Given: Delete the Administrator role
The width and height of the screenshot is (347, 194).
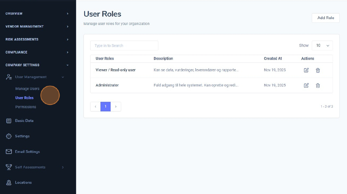Looking at the screenshot, I should click(x=318, y=86).
